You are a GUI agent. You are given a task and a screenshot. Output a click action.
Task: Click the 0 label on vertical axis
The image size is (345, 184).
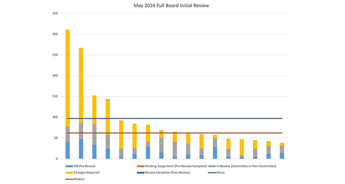coord(56,159)
